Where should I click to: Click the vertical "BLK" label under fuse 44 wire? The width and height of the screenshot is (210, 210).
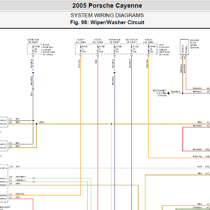(31, 94)
